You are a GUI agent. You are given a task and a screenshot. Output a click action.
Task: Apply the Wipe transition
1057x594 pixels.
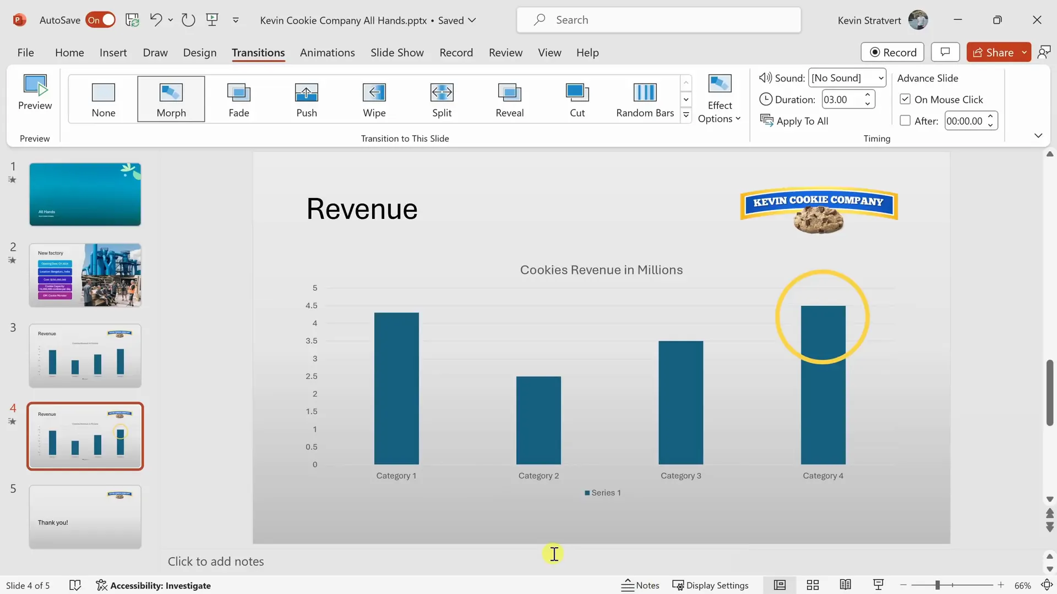point(374,100)
